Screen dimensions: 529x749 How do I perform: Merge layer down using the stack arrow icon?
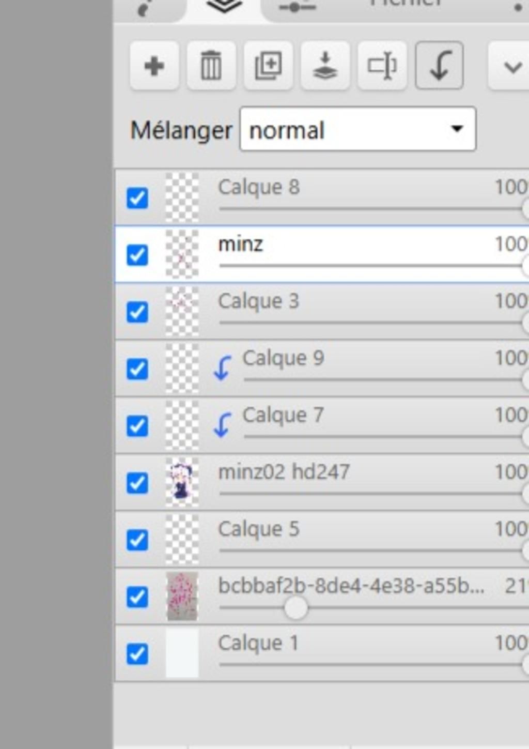point(325,66)
